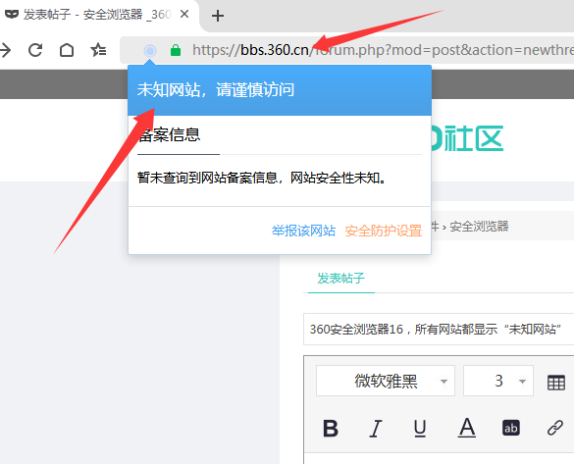This screenshot has width=574, height=464.
Task: Click text 暂未查询到网站备案信息
Action: coord(207,178)
